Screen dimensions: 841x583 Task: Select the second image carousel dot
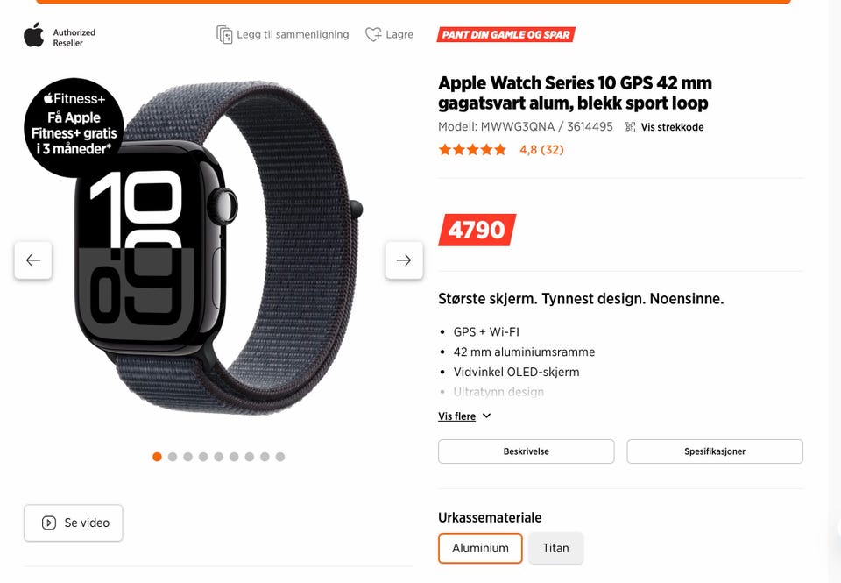point(173,457)
